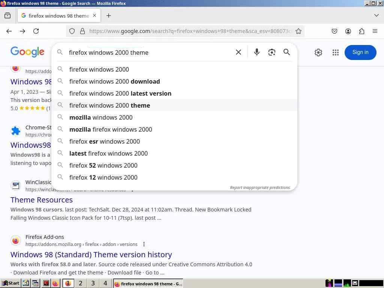Bookmark this page with star icon

tap(298, 31)
